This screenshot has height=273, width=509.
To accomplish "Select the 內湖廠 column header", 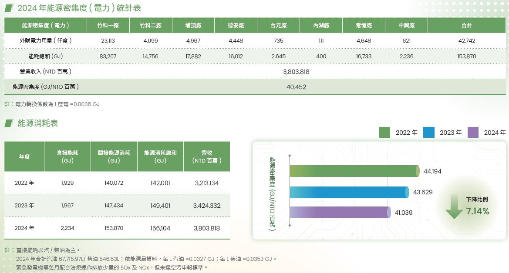I will click(321, 26).
